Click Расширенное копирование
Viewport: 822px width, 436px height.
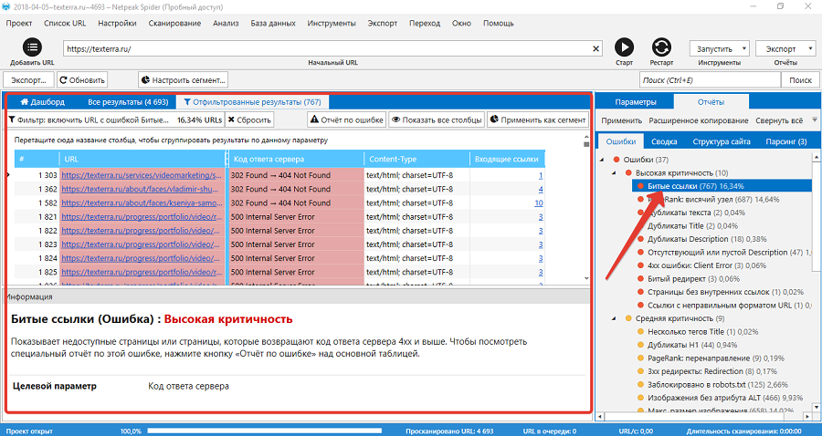coord(699,120)
